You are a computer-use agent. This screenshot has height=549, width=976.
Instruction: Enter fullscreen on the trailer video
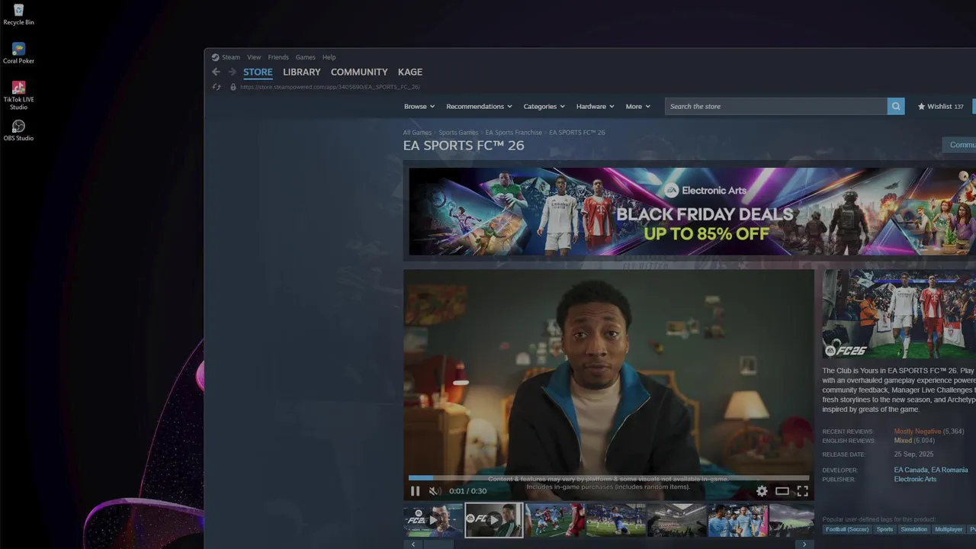[x=803, y=491]
